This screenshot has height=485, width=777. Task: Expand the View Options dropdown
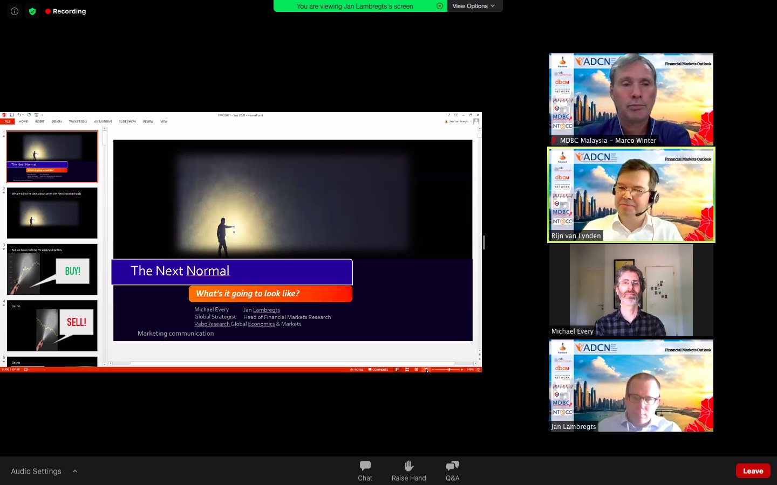click(474, 6)
